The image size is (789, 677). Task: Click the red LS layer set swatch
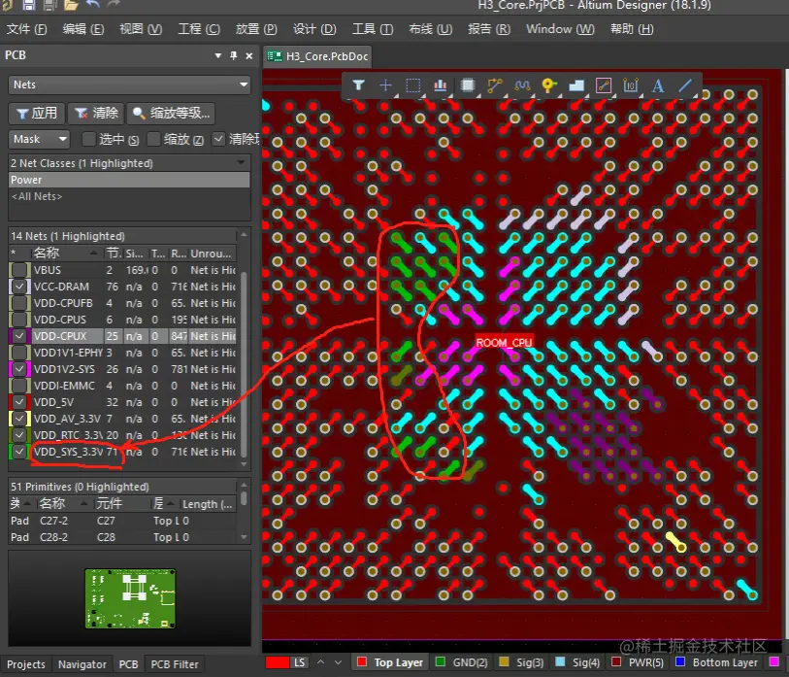pos(278,661)
